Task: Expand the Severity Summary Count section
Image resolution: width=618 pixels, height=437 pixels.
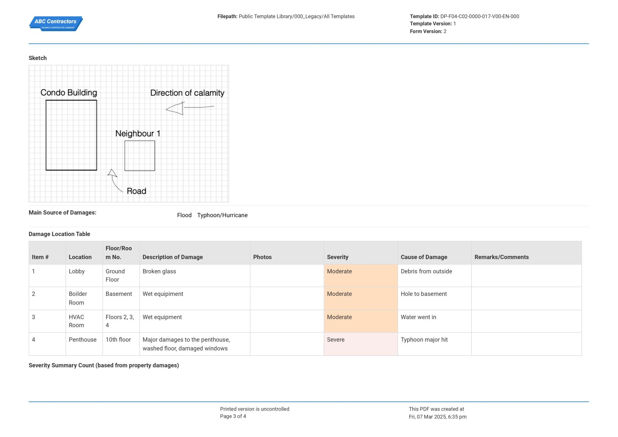Action: [x=104, y=365]
